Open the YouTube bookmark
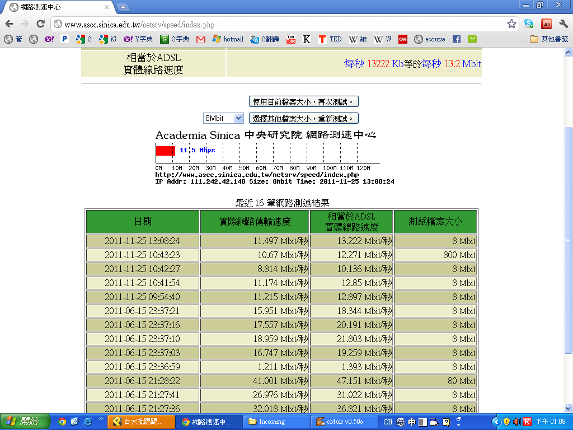This screenshot has width=573, height=430. coord(291,39)
